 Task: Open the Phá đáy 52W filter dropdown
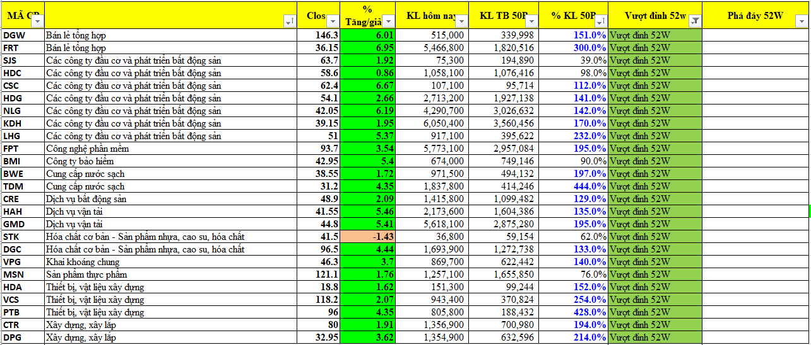pyautogui.click(x=801, y=21)
